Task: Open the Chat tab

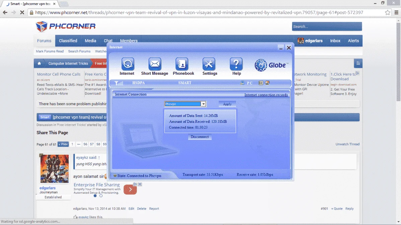Action: click(x=108, y=41)
